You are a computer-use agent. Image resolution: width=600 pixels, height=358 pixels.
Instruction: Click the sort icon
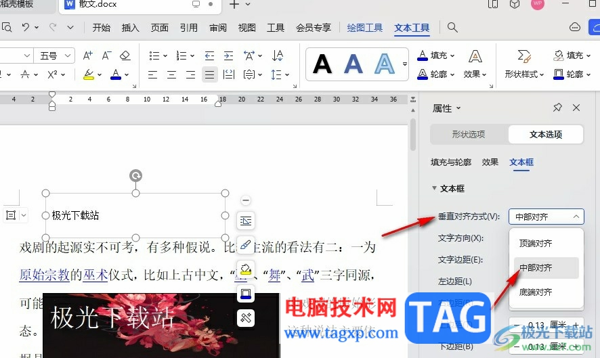tap(278, 56)
